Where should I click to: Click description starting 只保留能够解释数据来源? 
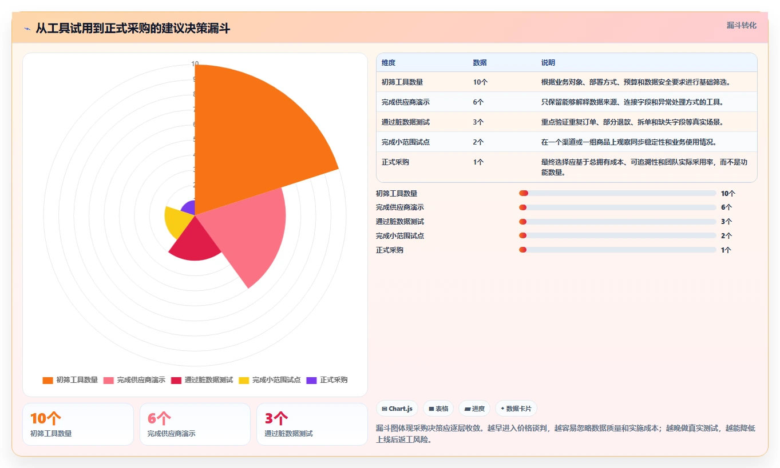tap(632, 102)
